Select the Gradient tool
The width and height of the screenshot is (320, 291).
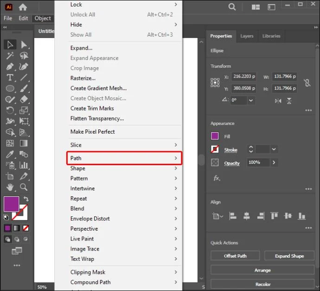[24, 143]
